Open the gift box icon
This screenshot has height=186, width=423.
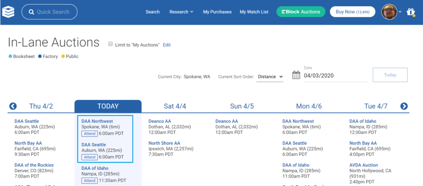(411, 12)
